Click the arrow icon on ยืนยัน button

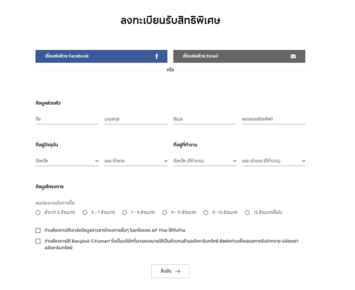pos(178,271)
